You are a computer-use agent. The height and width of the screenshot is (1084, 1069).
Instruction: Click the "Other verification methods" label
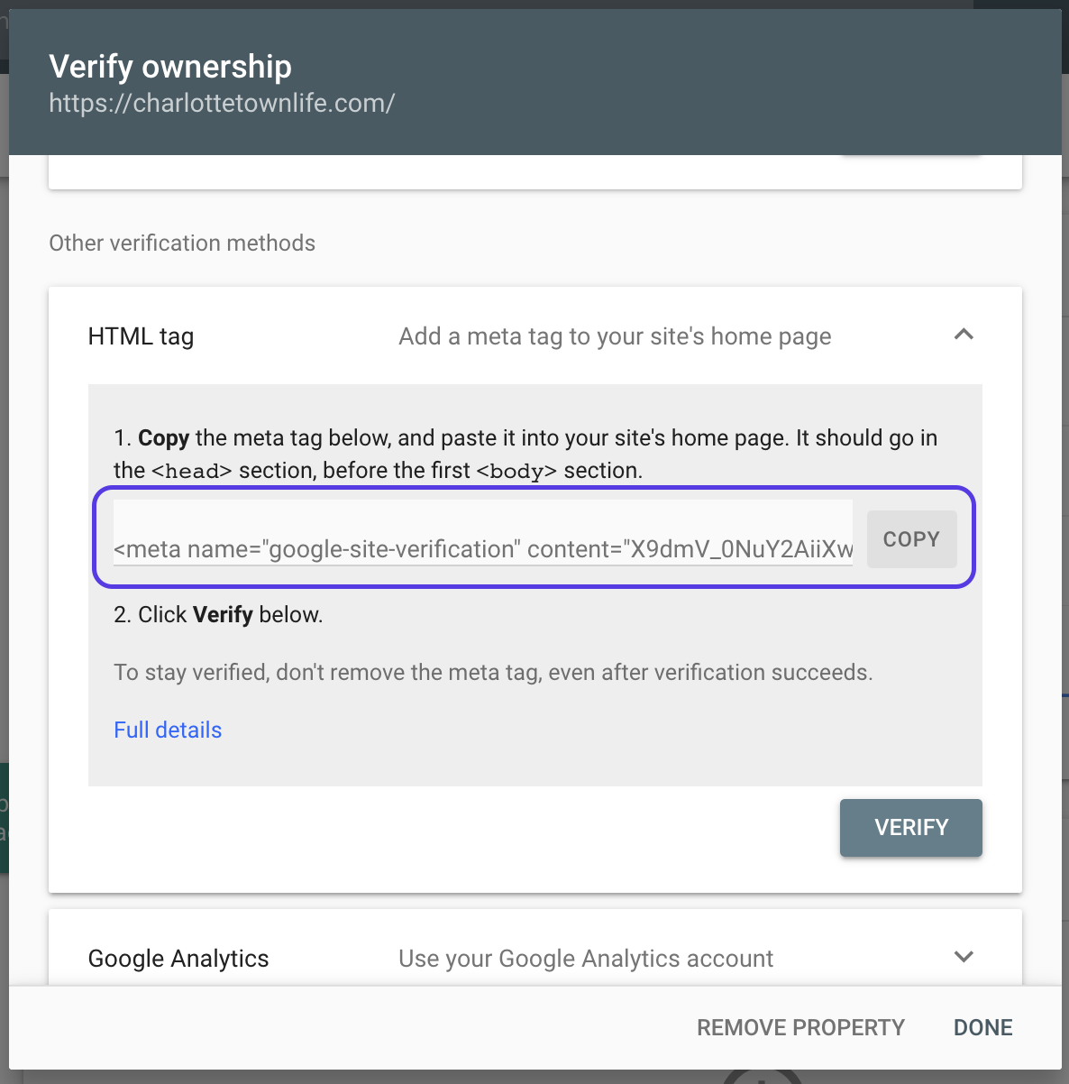point(182,243)
